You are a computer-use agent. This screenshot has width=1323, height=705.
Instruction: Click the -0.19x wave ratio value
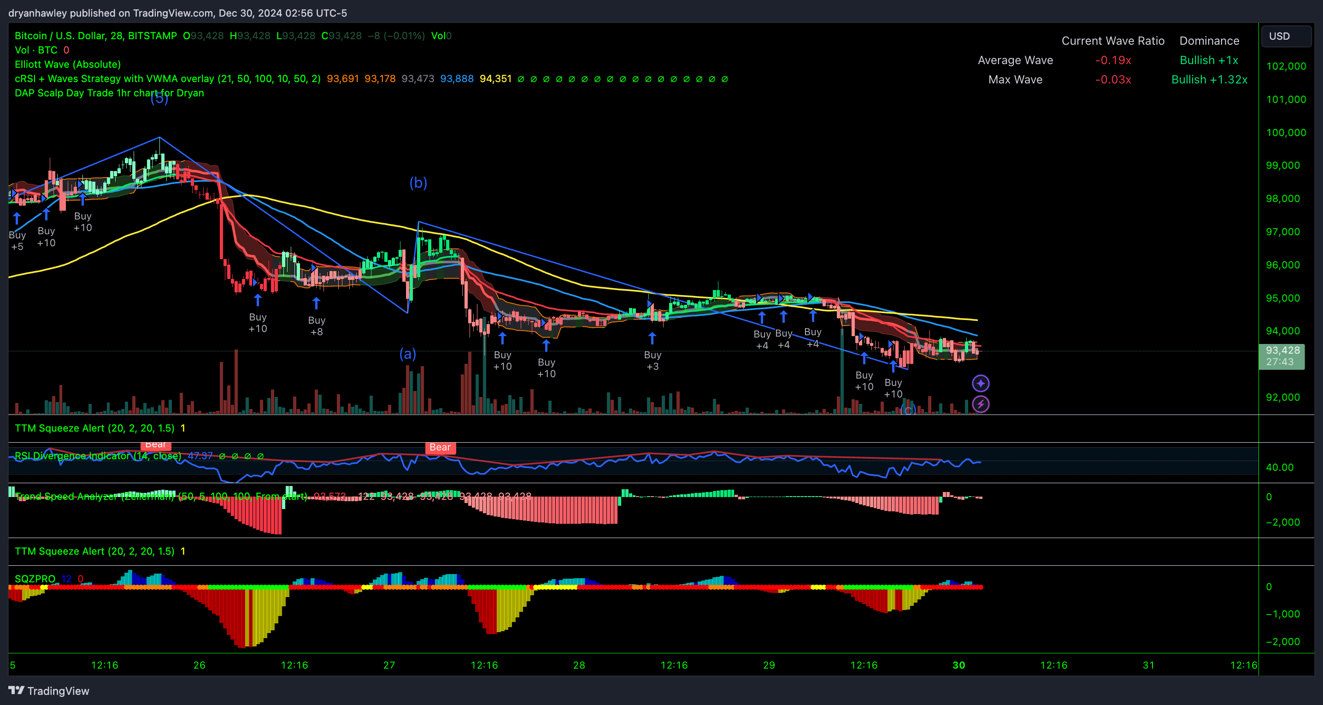[x=1113, y=60]
